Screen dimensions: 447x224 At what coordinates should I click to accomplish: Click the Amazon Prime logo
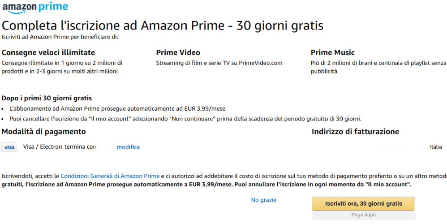pos(35,8)
